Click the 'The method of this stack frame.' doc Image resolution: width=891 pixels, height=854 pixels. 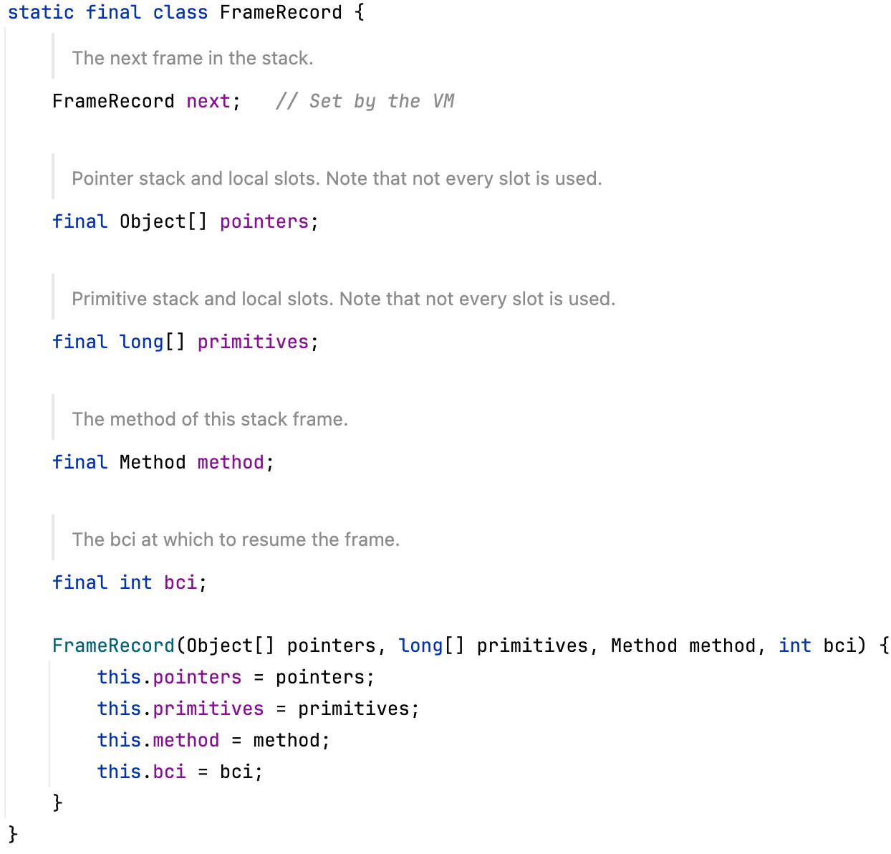pos(210,419)
